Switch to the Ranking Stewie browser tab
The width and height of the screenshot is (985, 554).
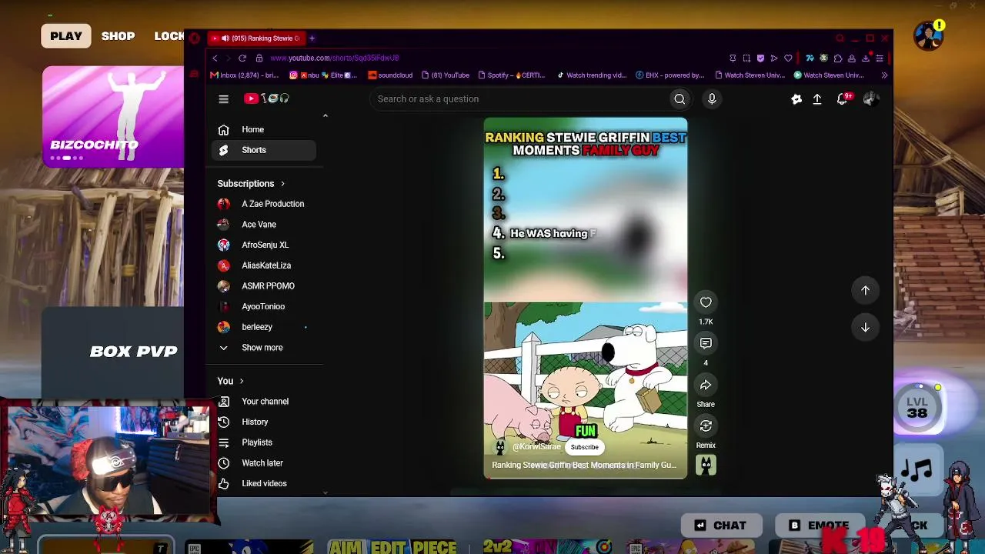256,38
